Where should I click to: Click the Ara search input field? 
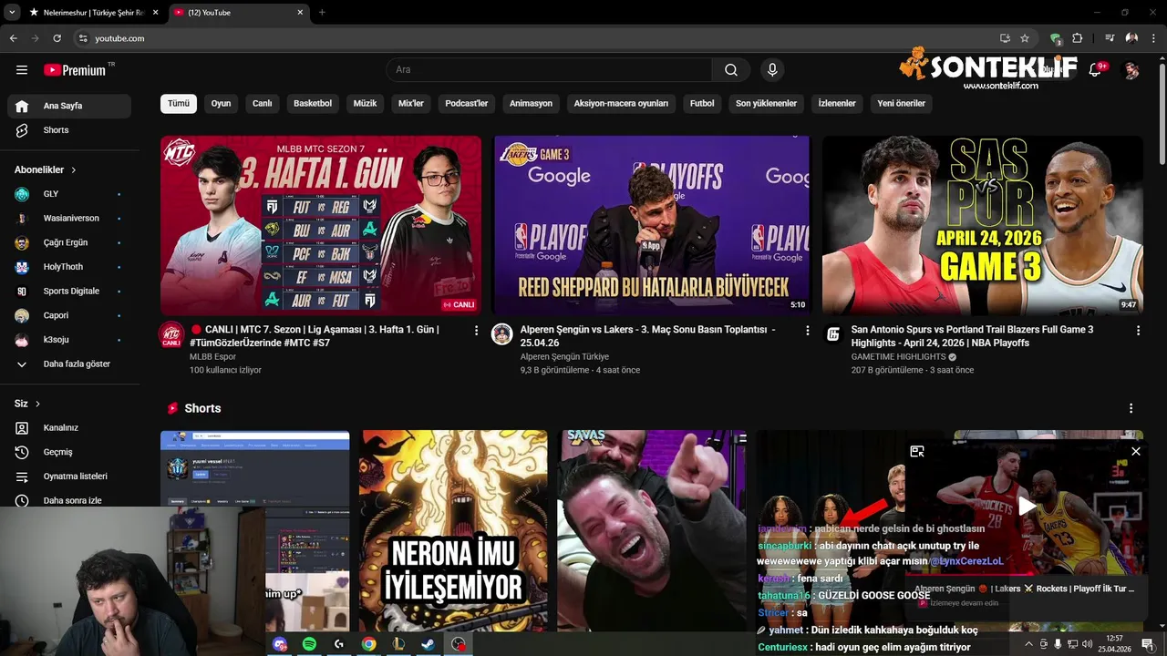point(549,70)
